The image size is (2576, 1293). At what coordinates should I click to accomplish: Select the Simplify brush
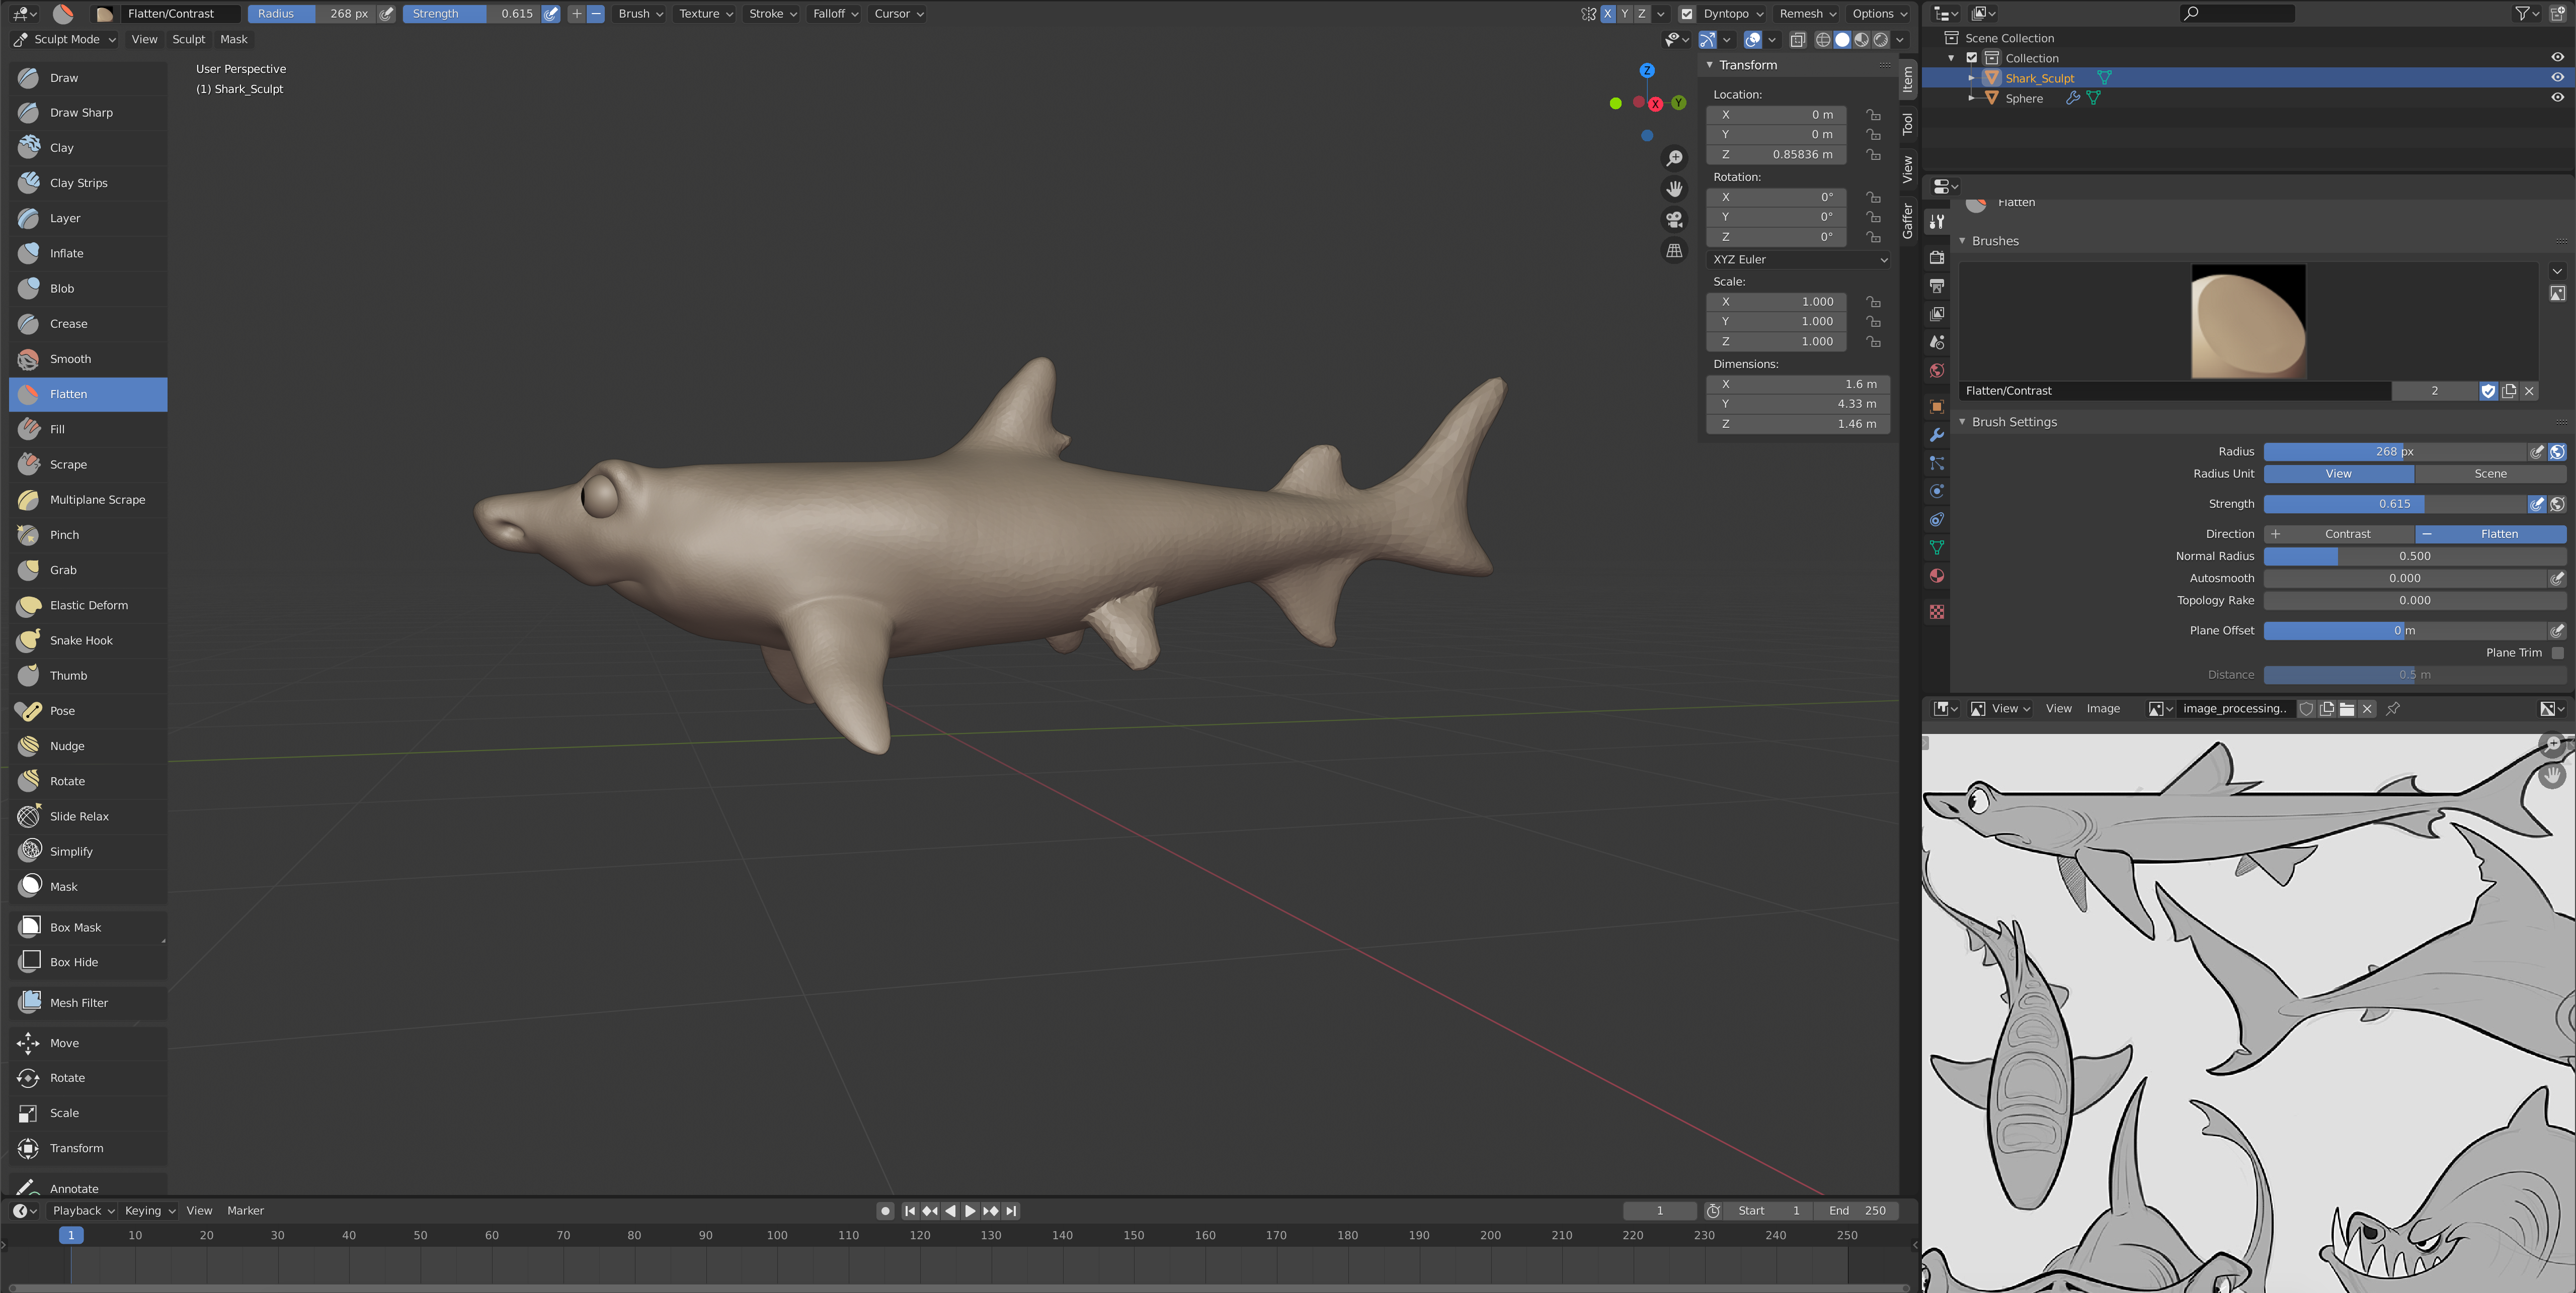click(x=88, y=851)
